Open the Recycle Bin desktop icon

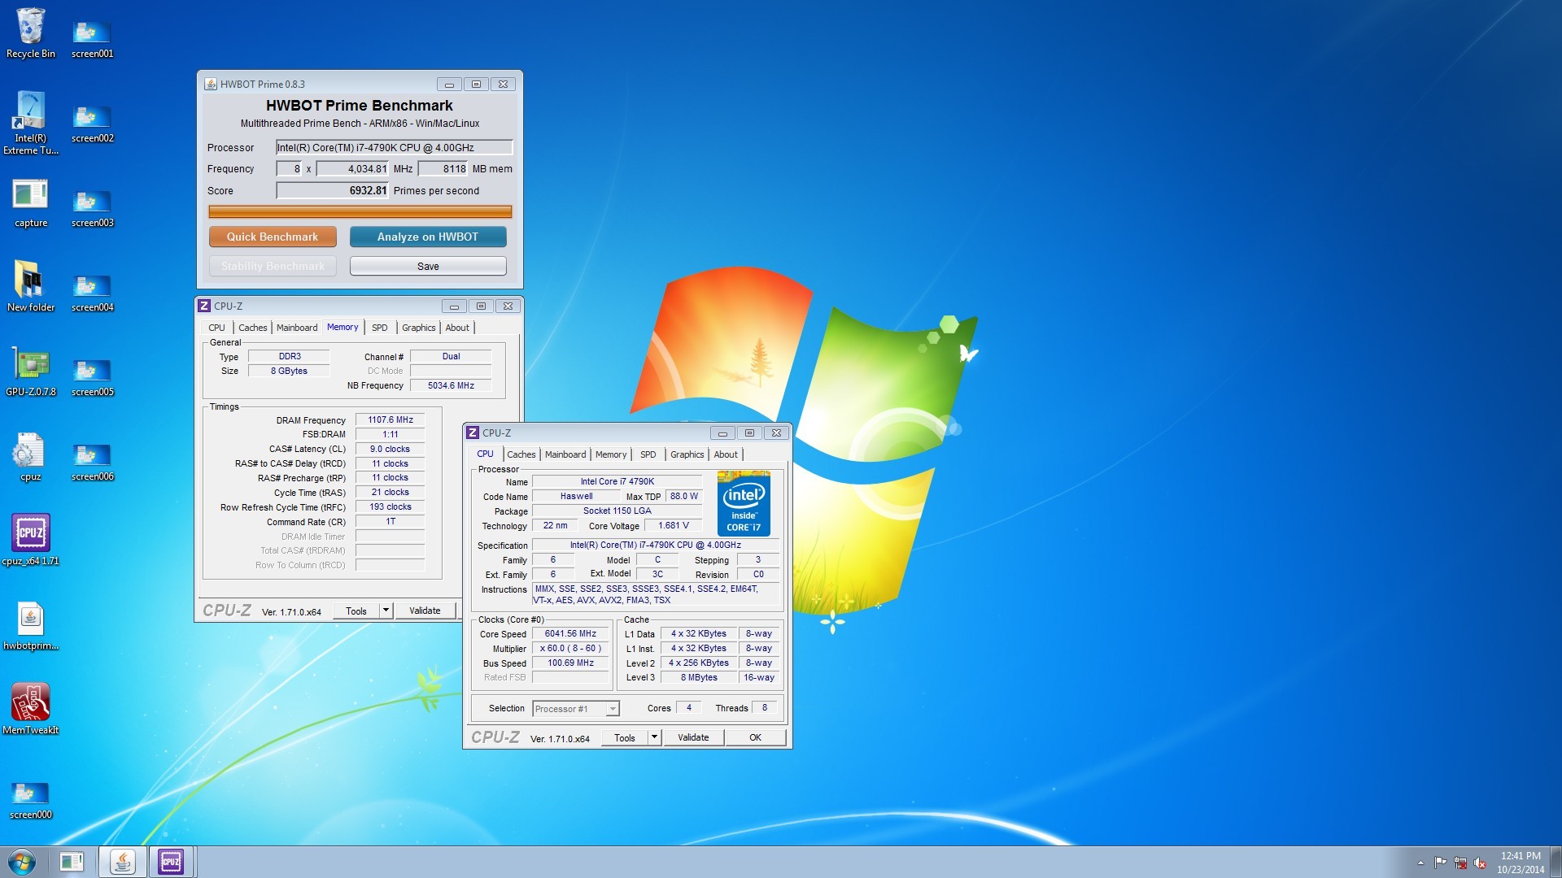pos(31,33)
